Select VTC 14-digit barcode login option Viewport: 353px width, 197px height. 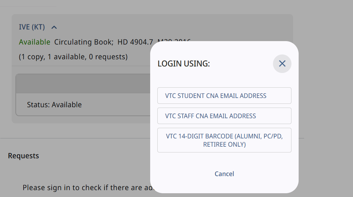pyautogui.click(x=224, y=140)
